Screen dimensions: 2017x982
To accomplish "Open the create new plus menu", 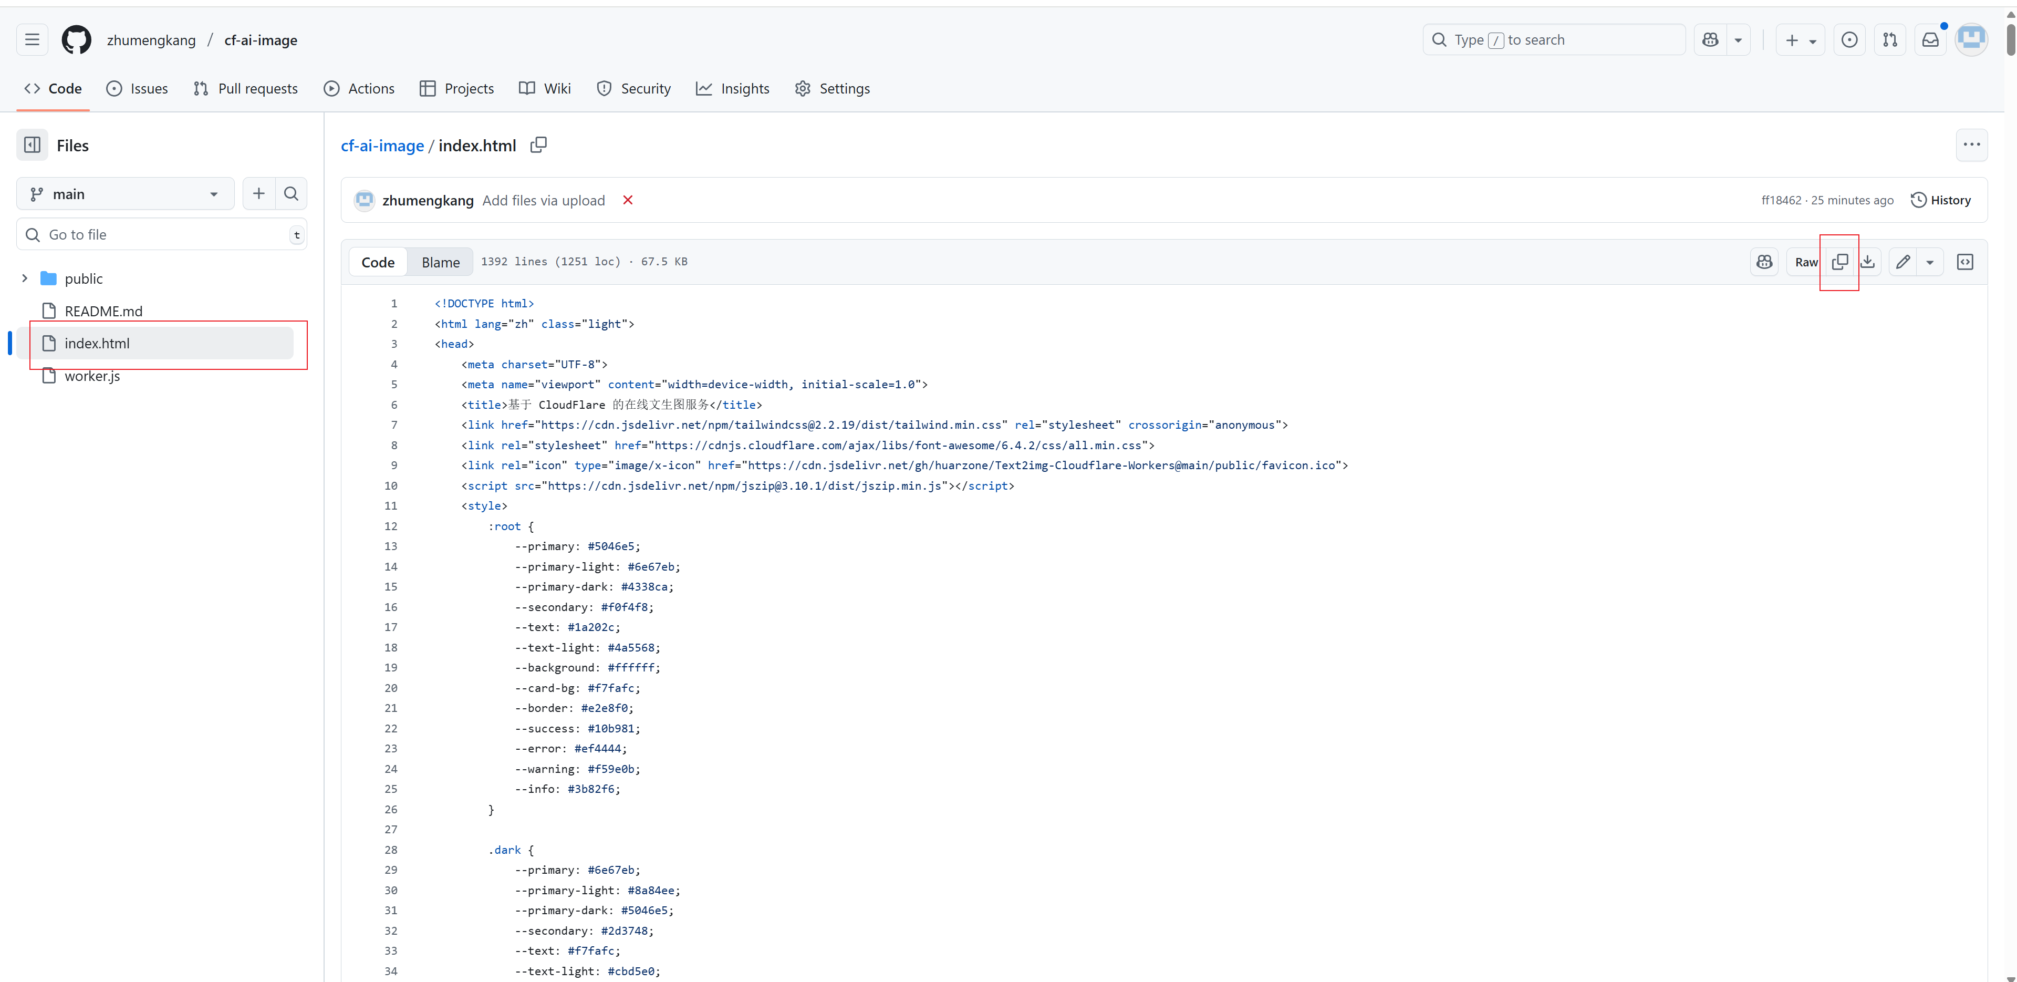I will [x=1800, y=40].
